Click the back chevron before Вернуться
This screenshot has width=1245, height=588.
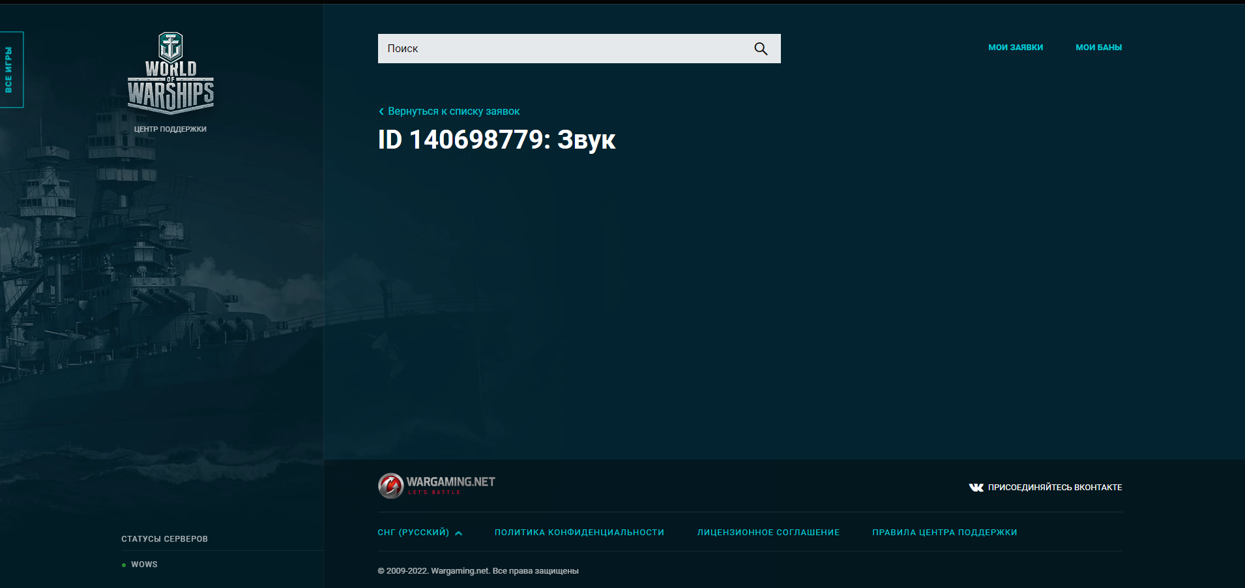coord(381,111)
